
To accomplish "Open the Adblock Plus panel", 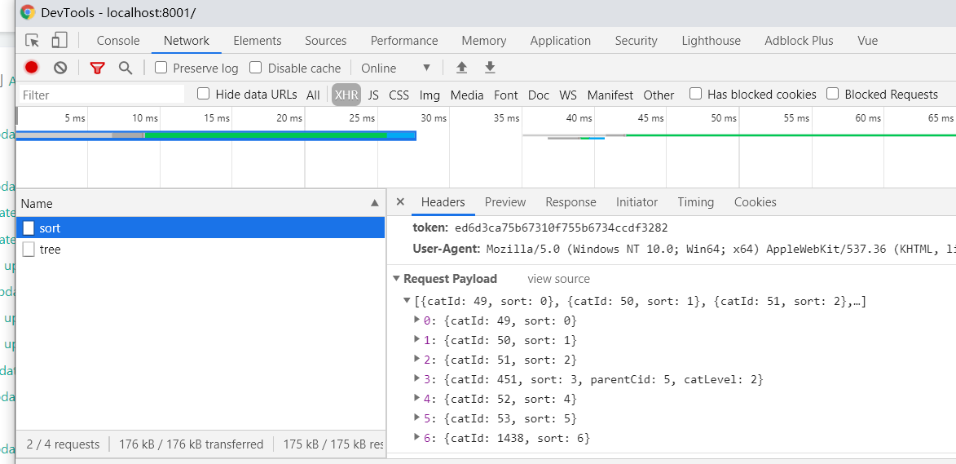I will pos(799,41).
